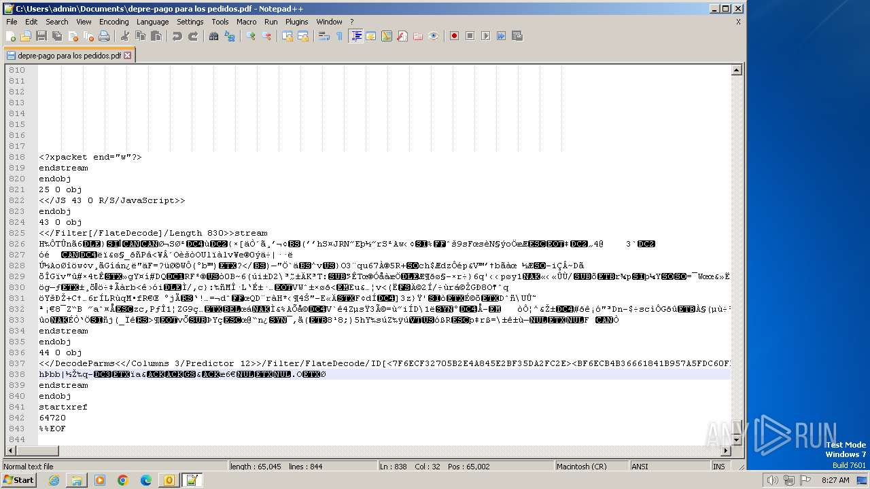Run macro multiple times icon
The image size is (870, 489).
tap(501, 36)
